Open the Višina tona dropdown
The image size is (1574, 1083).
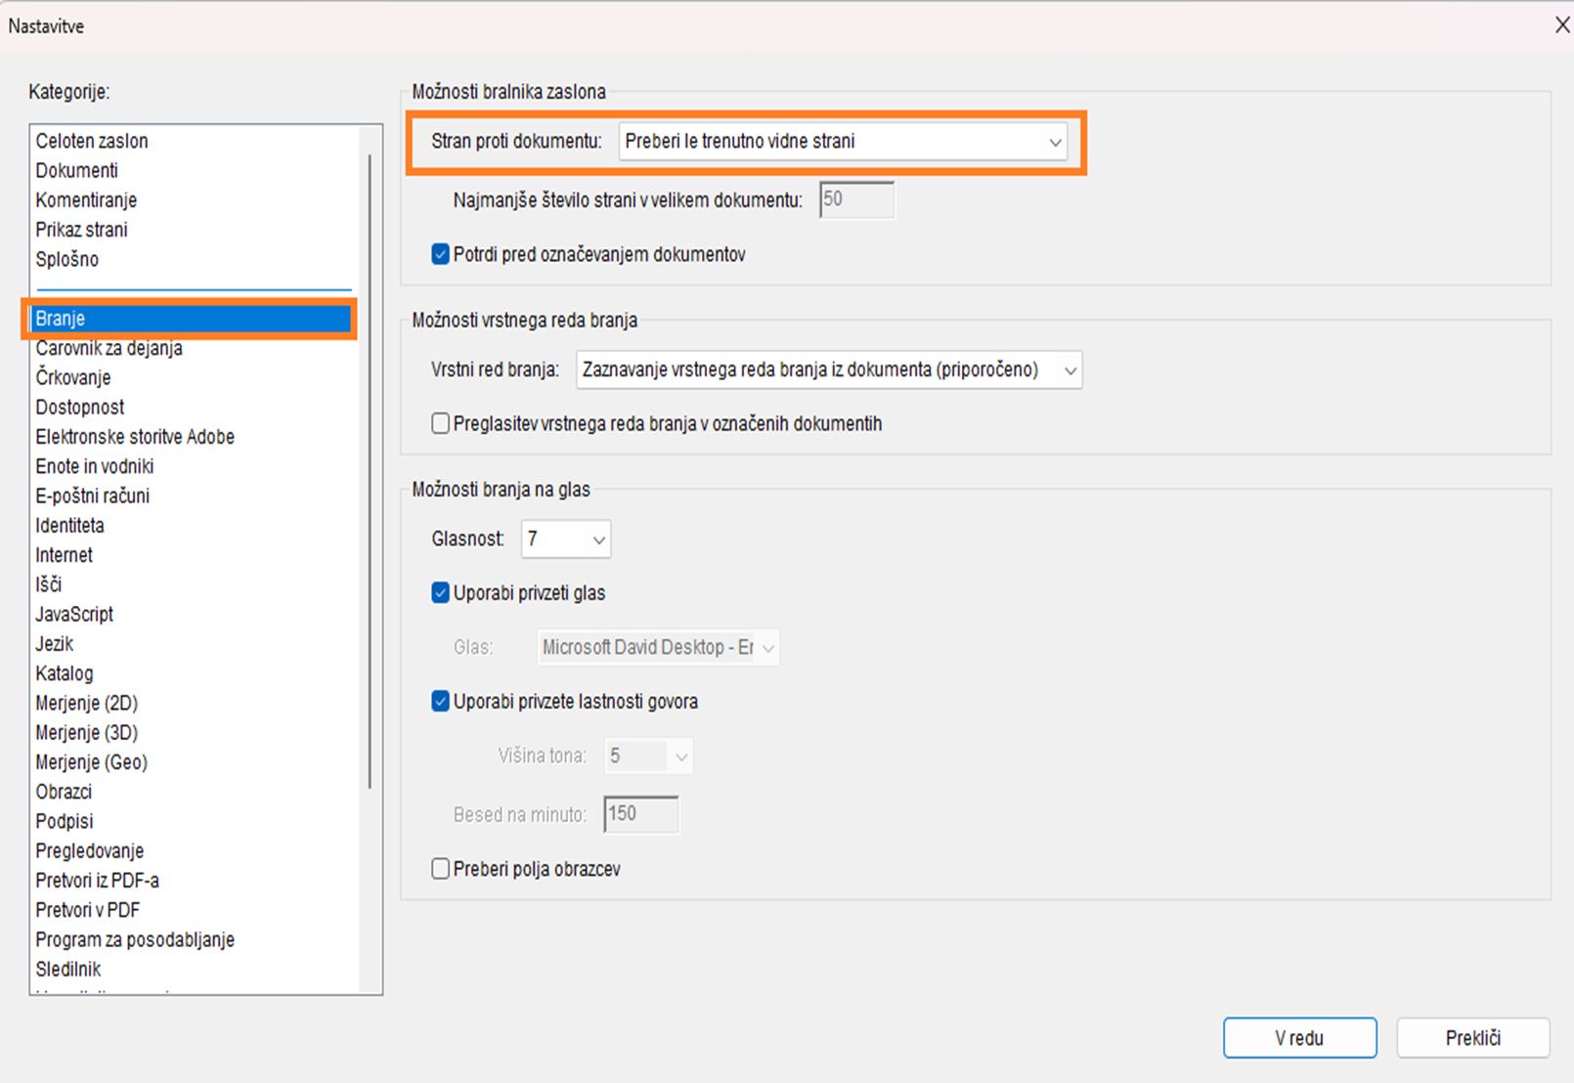coord(648,756)
